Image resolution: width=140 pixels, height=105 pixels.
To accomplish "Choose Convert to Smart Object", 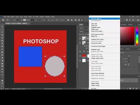I will [x=104, y=46].
